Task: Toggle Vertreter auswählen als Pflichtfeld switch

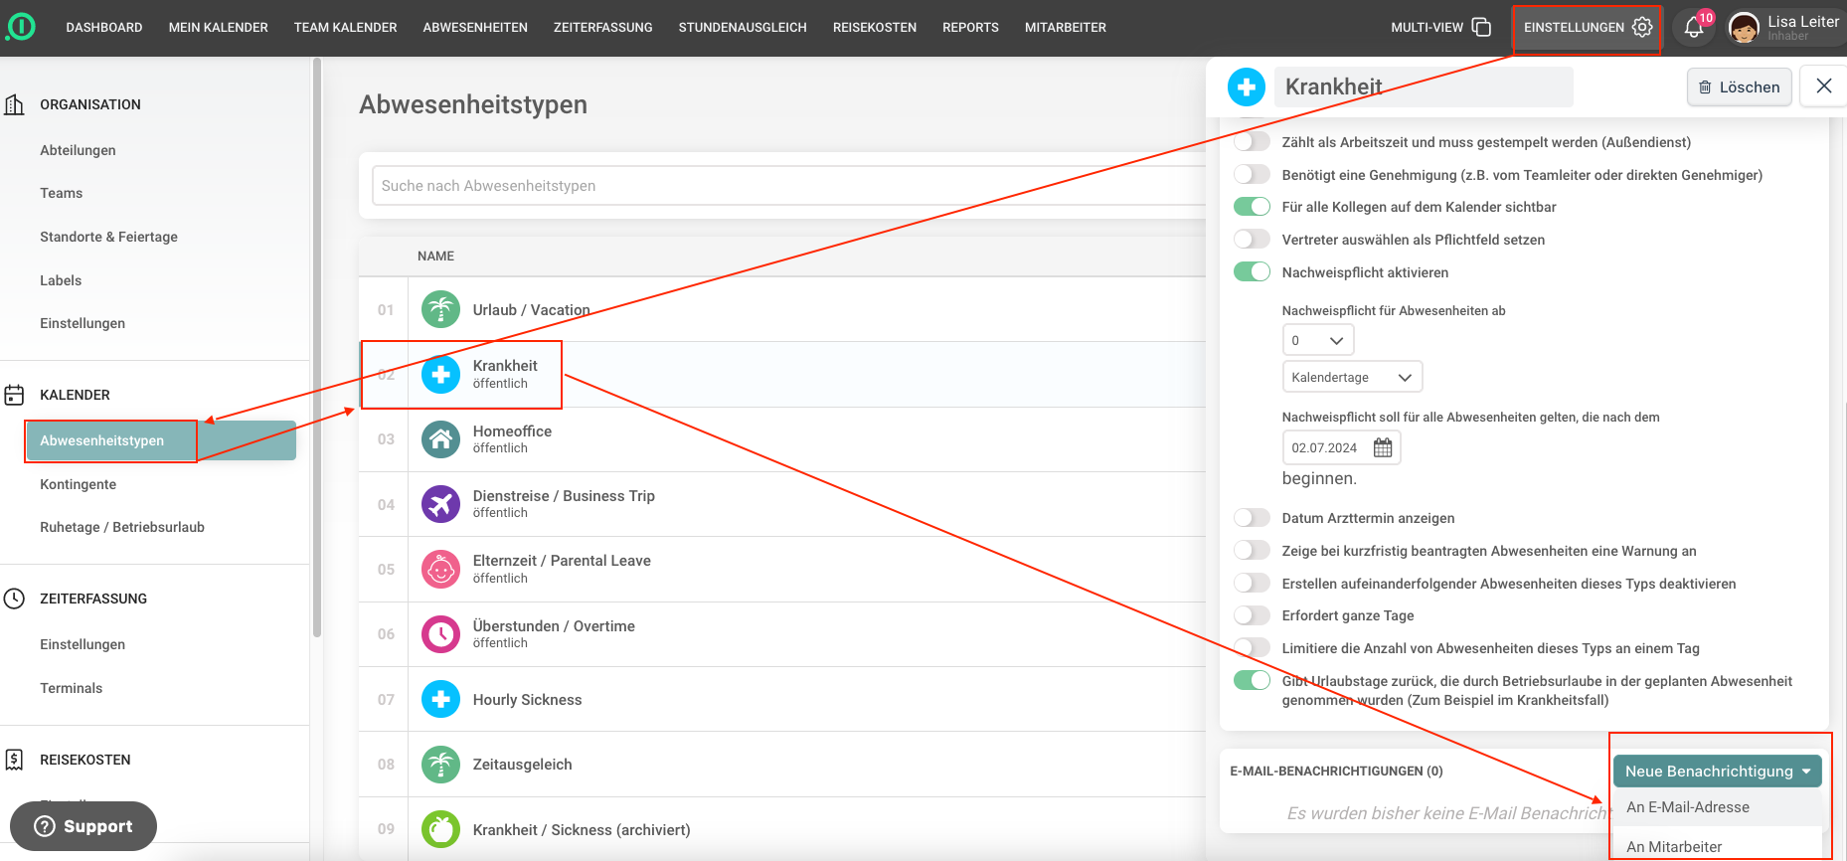Action: (x=1253, y=240)
